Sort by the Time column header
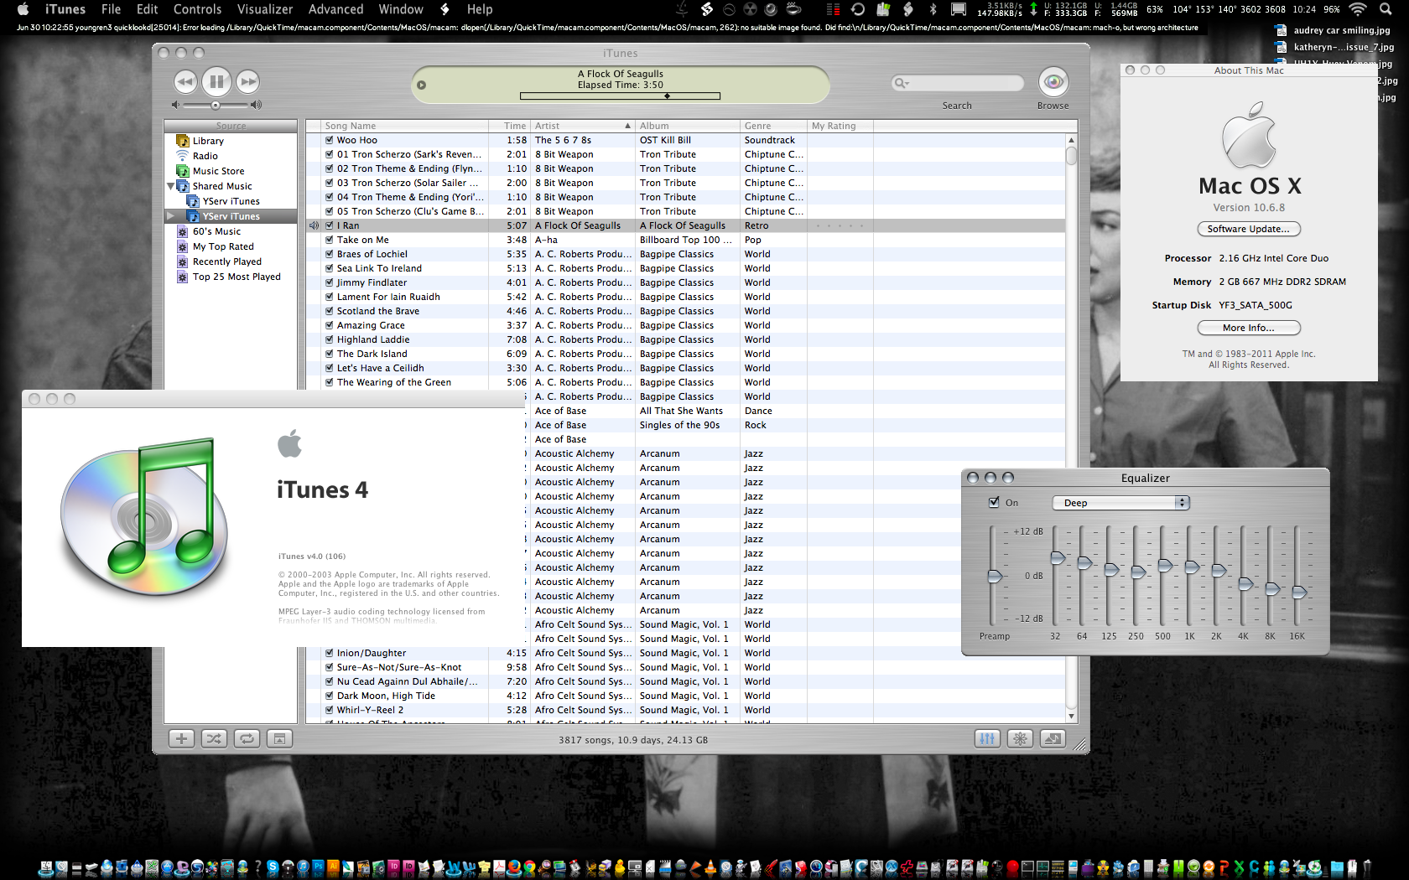This screenshot has height=880, width=1409. (510, 126)
